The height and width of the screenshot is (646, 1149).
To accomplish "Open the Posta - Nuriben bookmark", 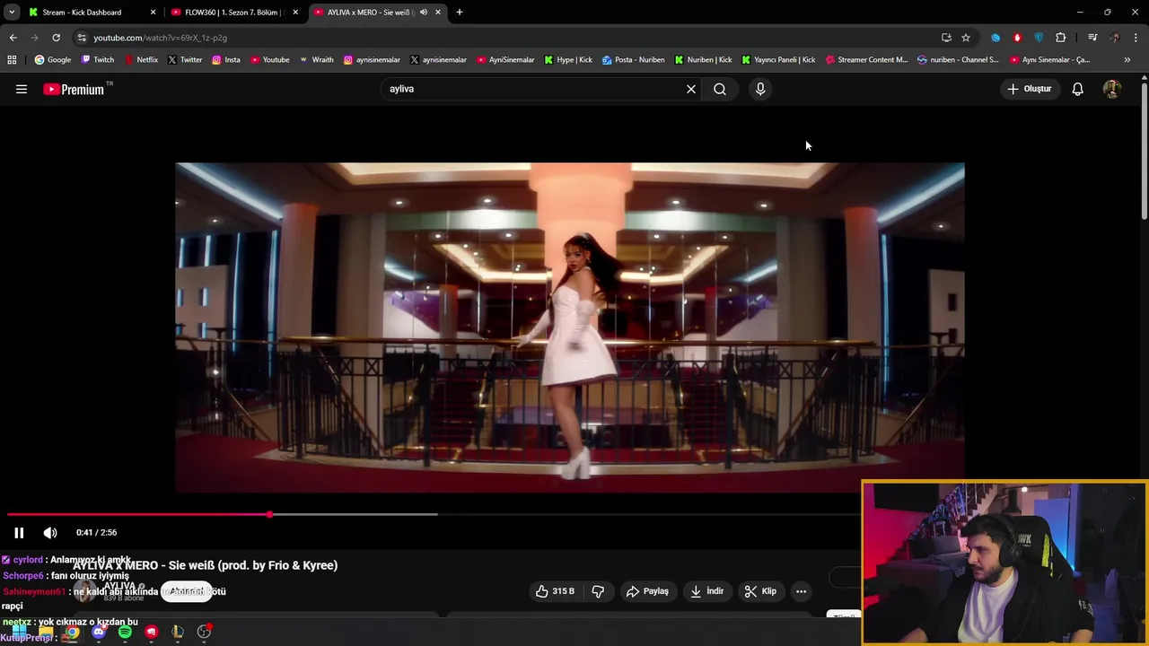I will pos(633,59).
